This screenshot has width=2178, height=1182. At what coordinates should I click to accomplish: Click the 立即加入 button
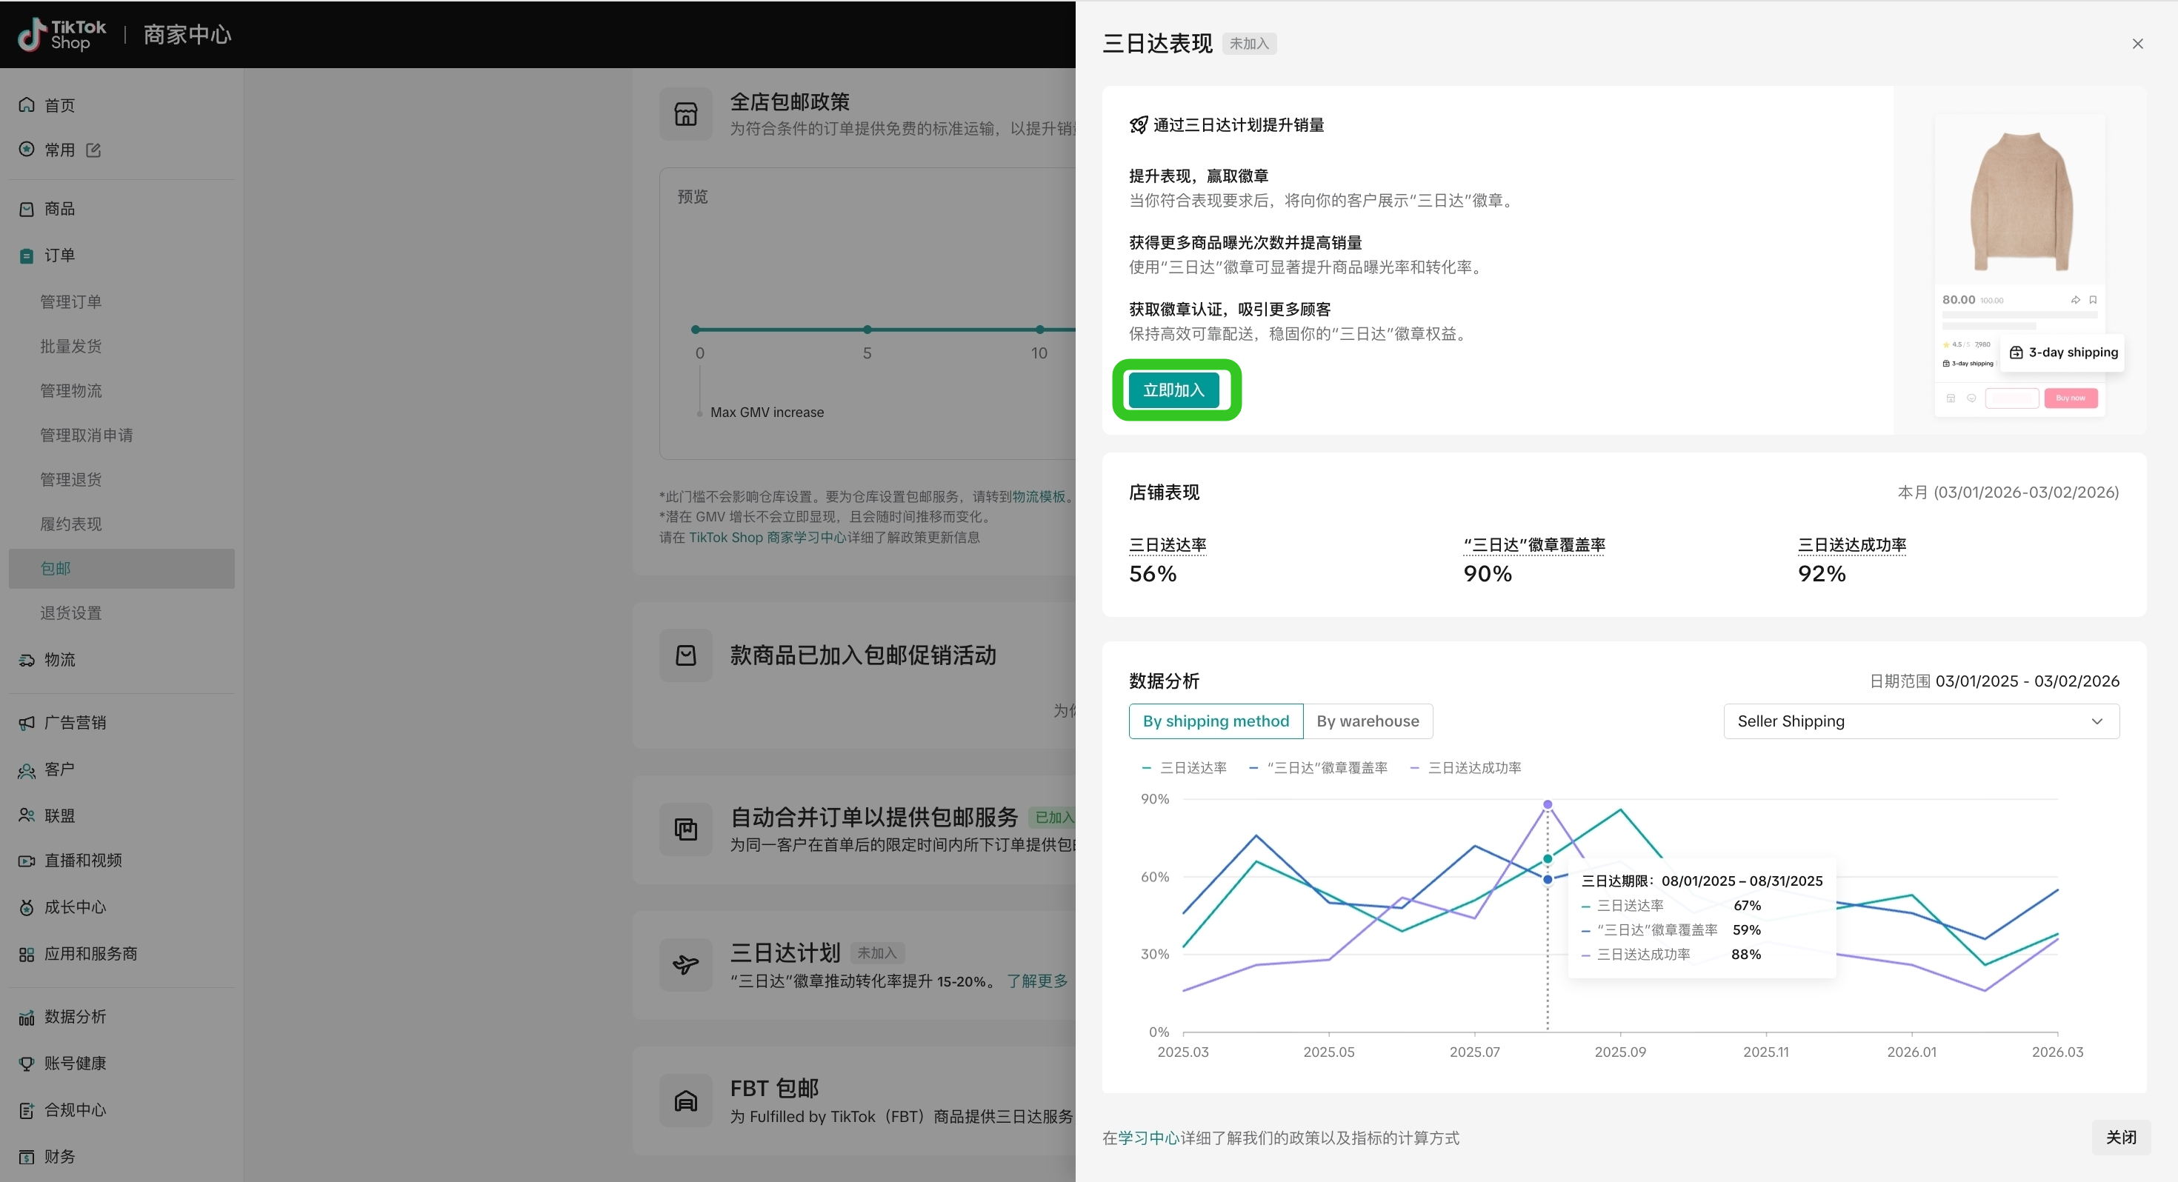pyautogui.click(x=1173, y=390)
